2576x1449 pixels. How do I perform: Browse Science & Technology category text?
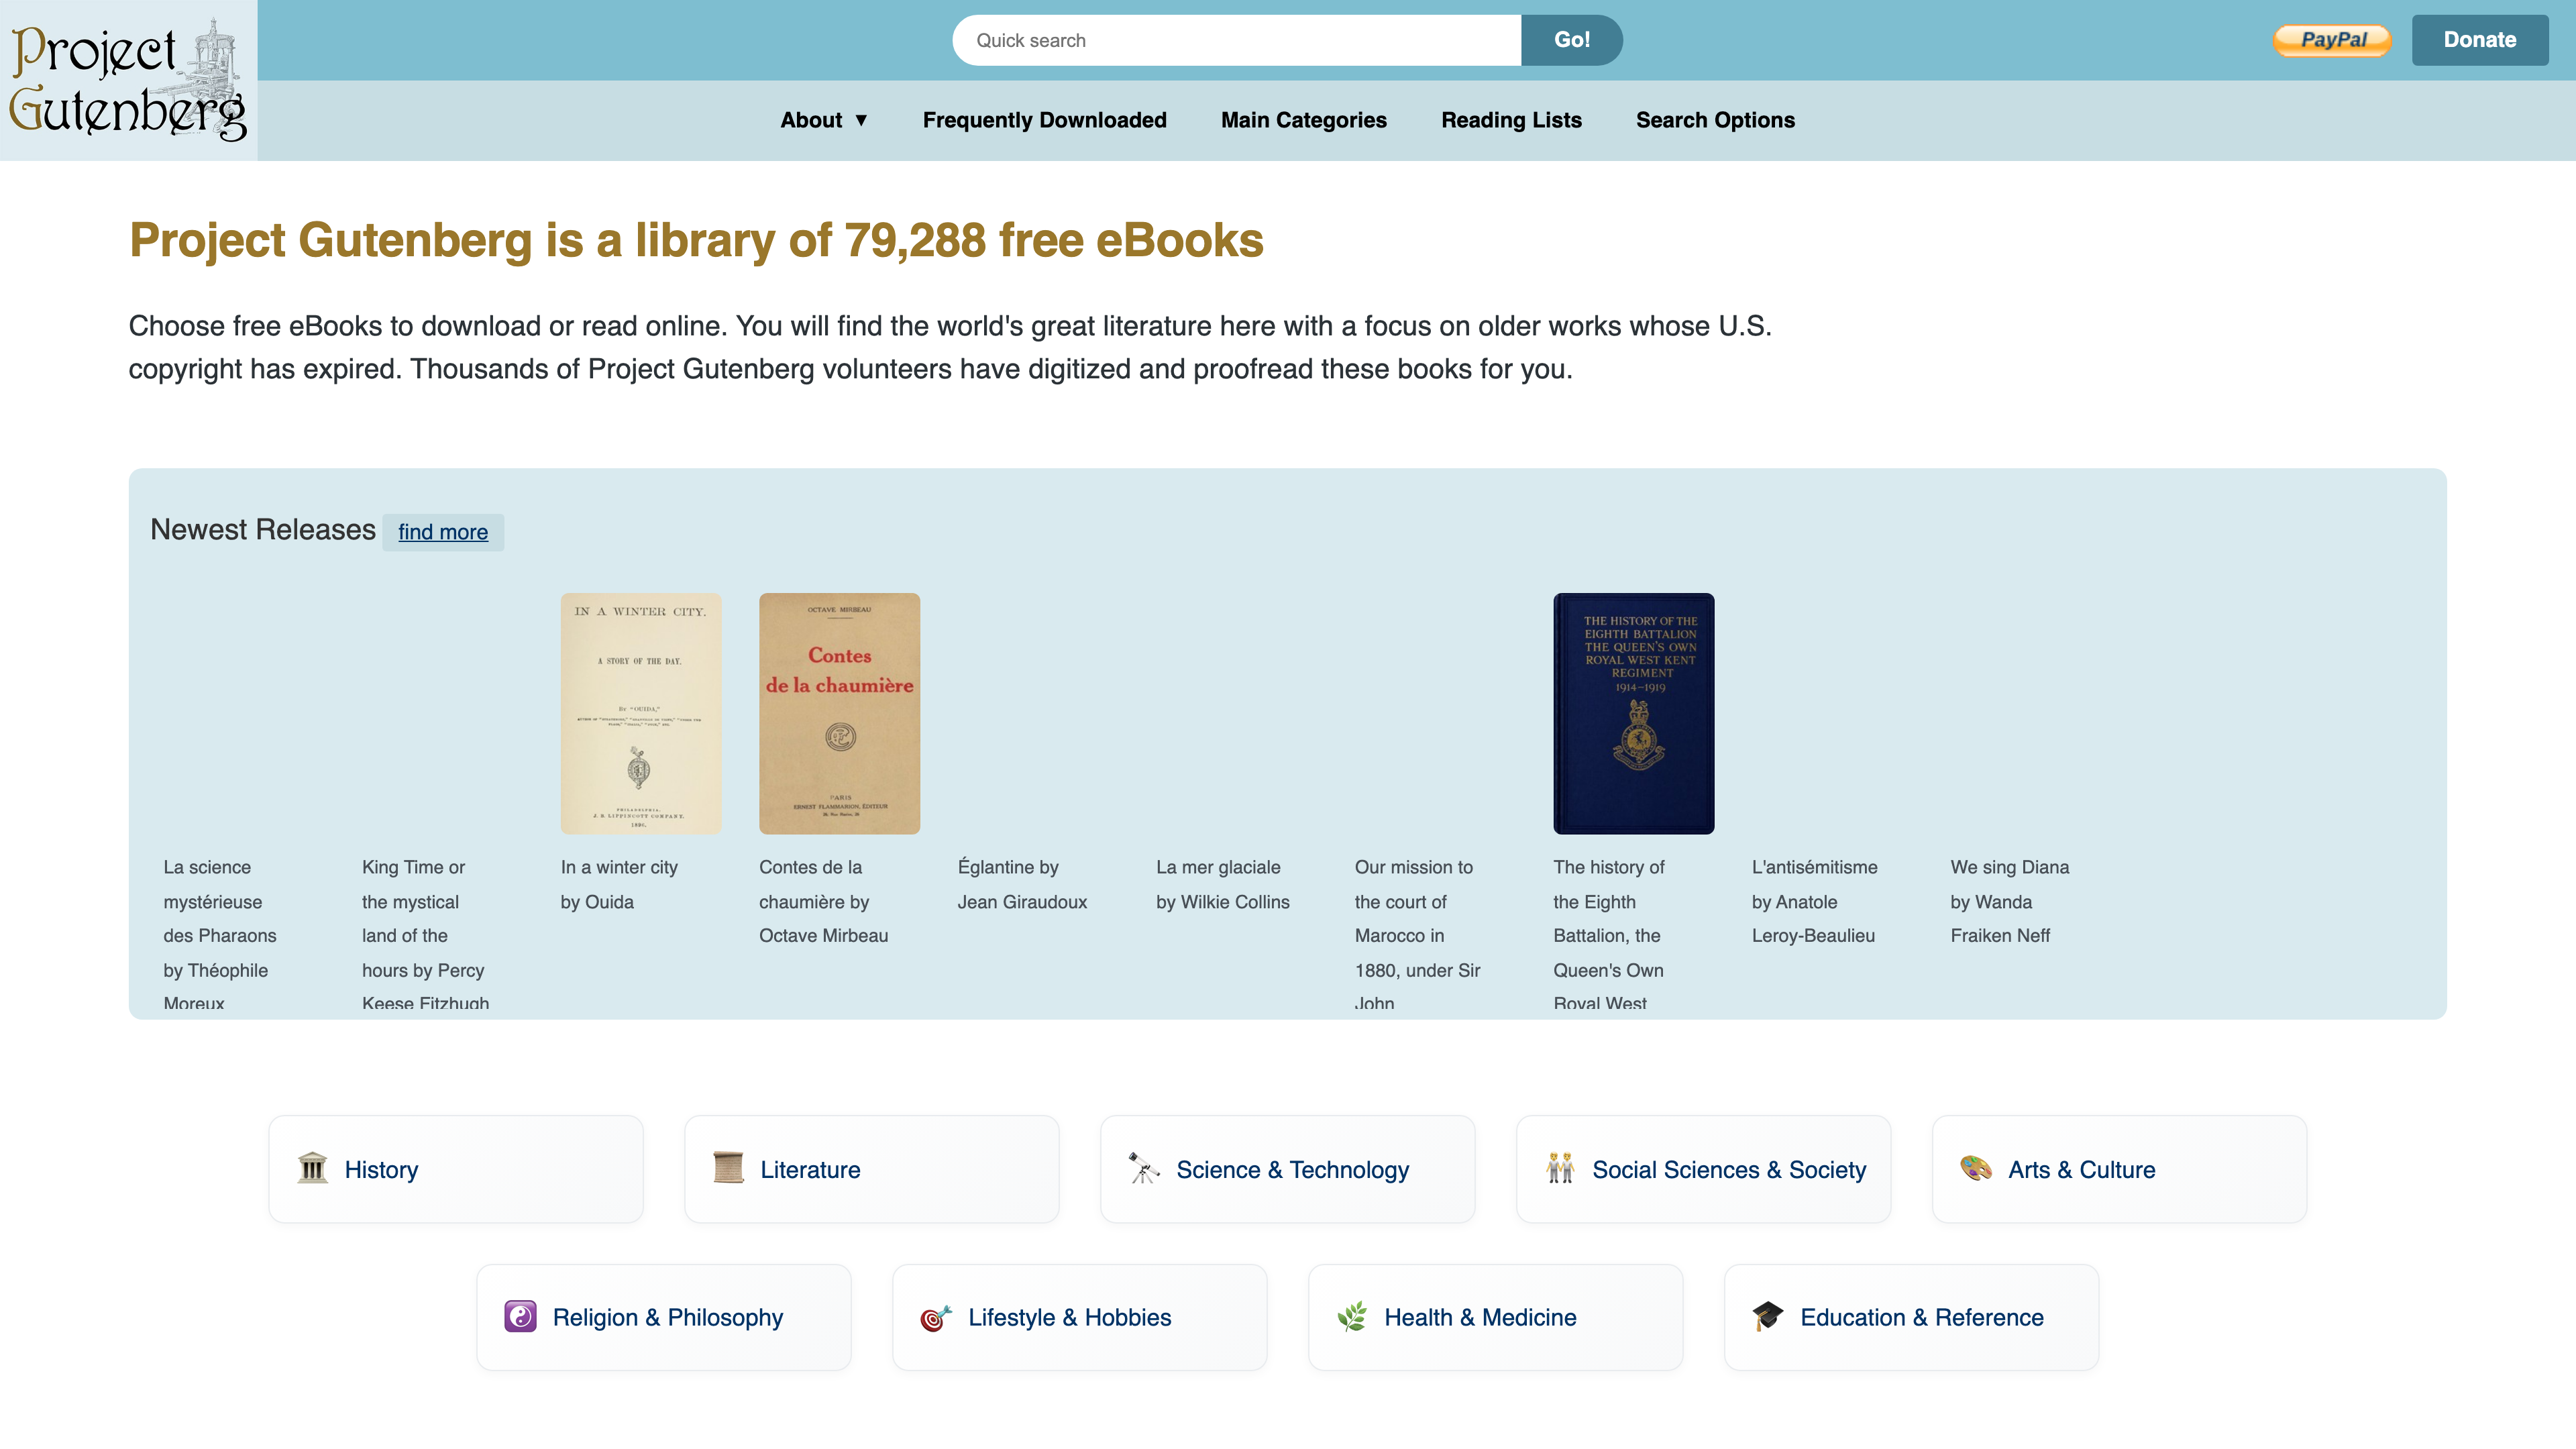[x=1292, y=1169]
